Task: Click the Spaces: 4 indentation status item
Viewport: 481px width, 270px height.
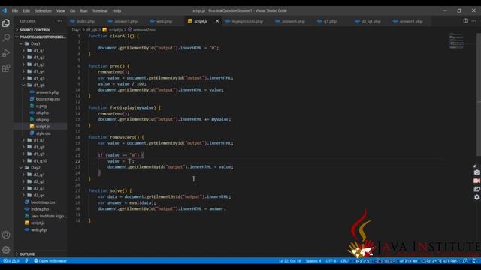Action: tap(313, 261)
